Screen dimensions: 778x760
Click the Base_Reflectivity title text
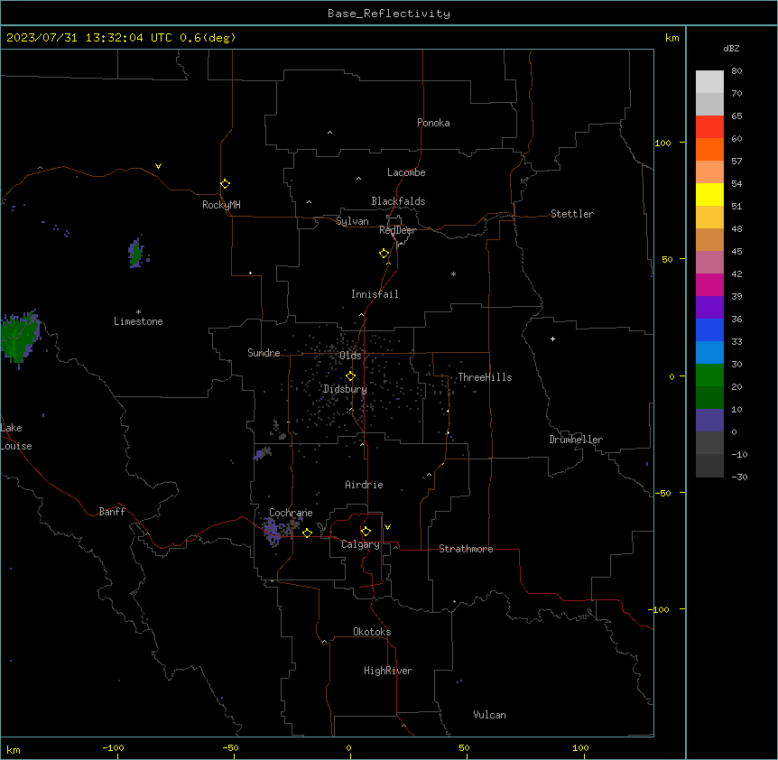tap(389, 14)
